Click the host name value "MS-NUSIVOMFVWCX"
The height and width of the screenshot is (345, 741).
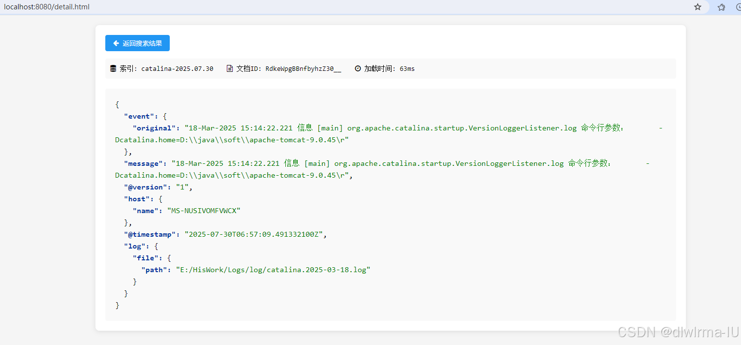tap(204, 211)
